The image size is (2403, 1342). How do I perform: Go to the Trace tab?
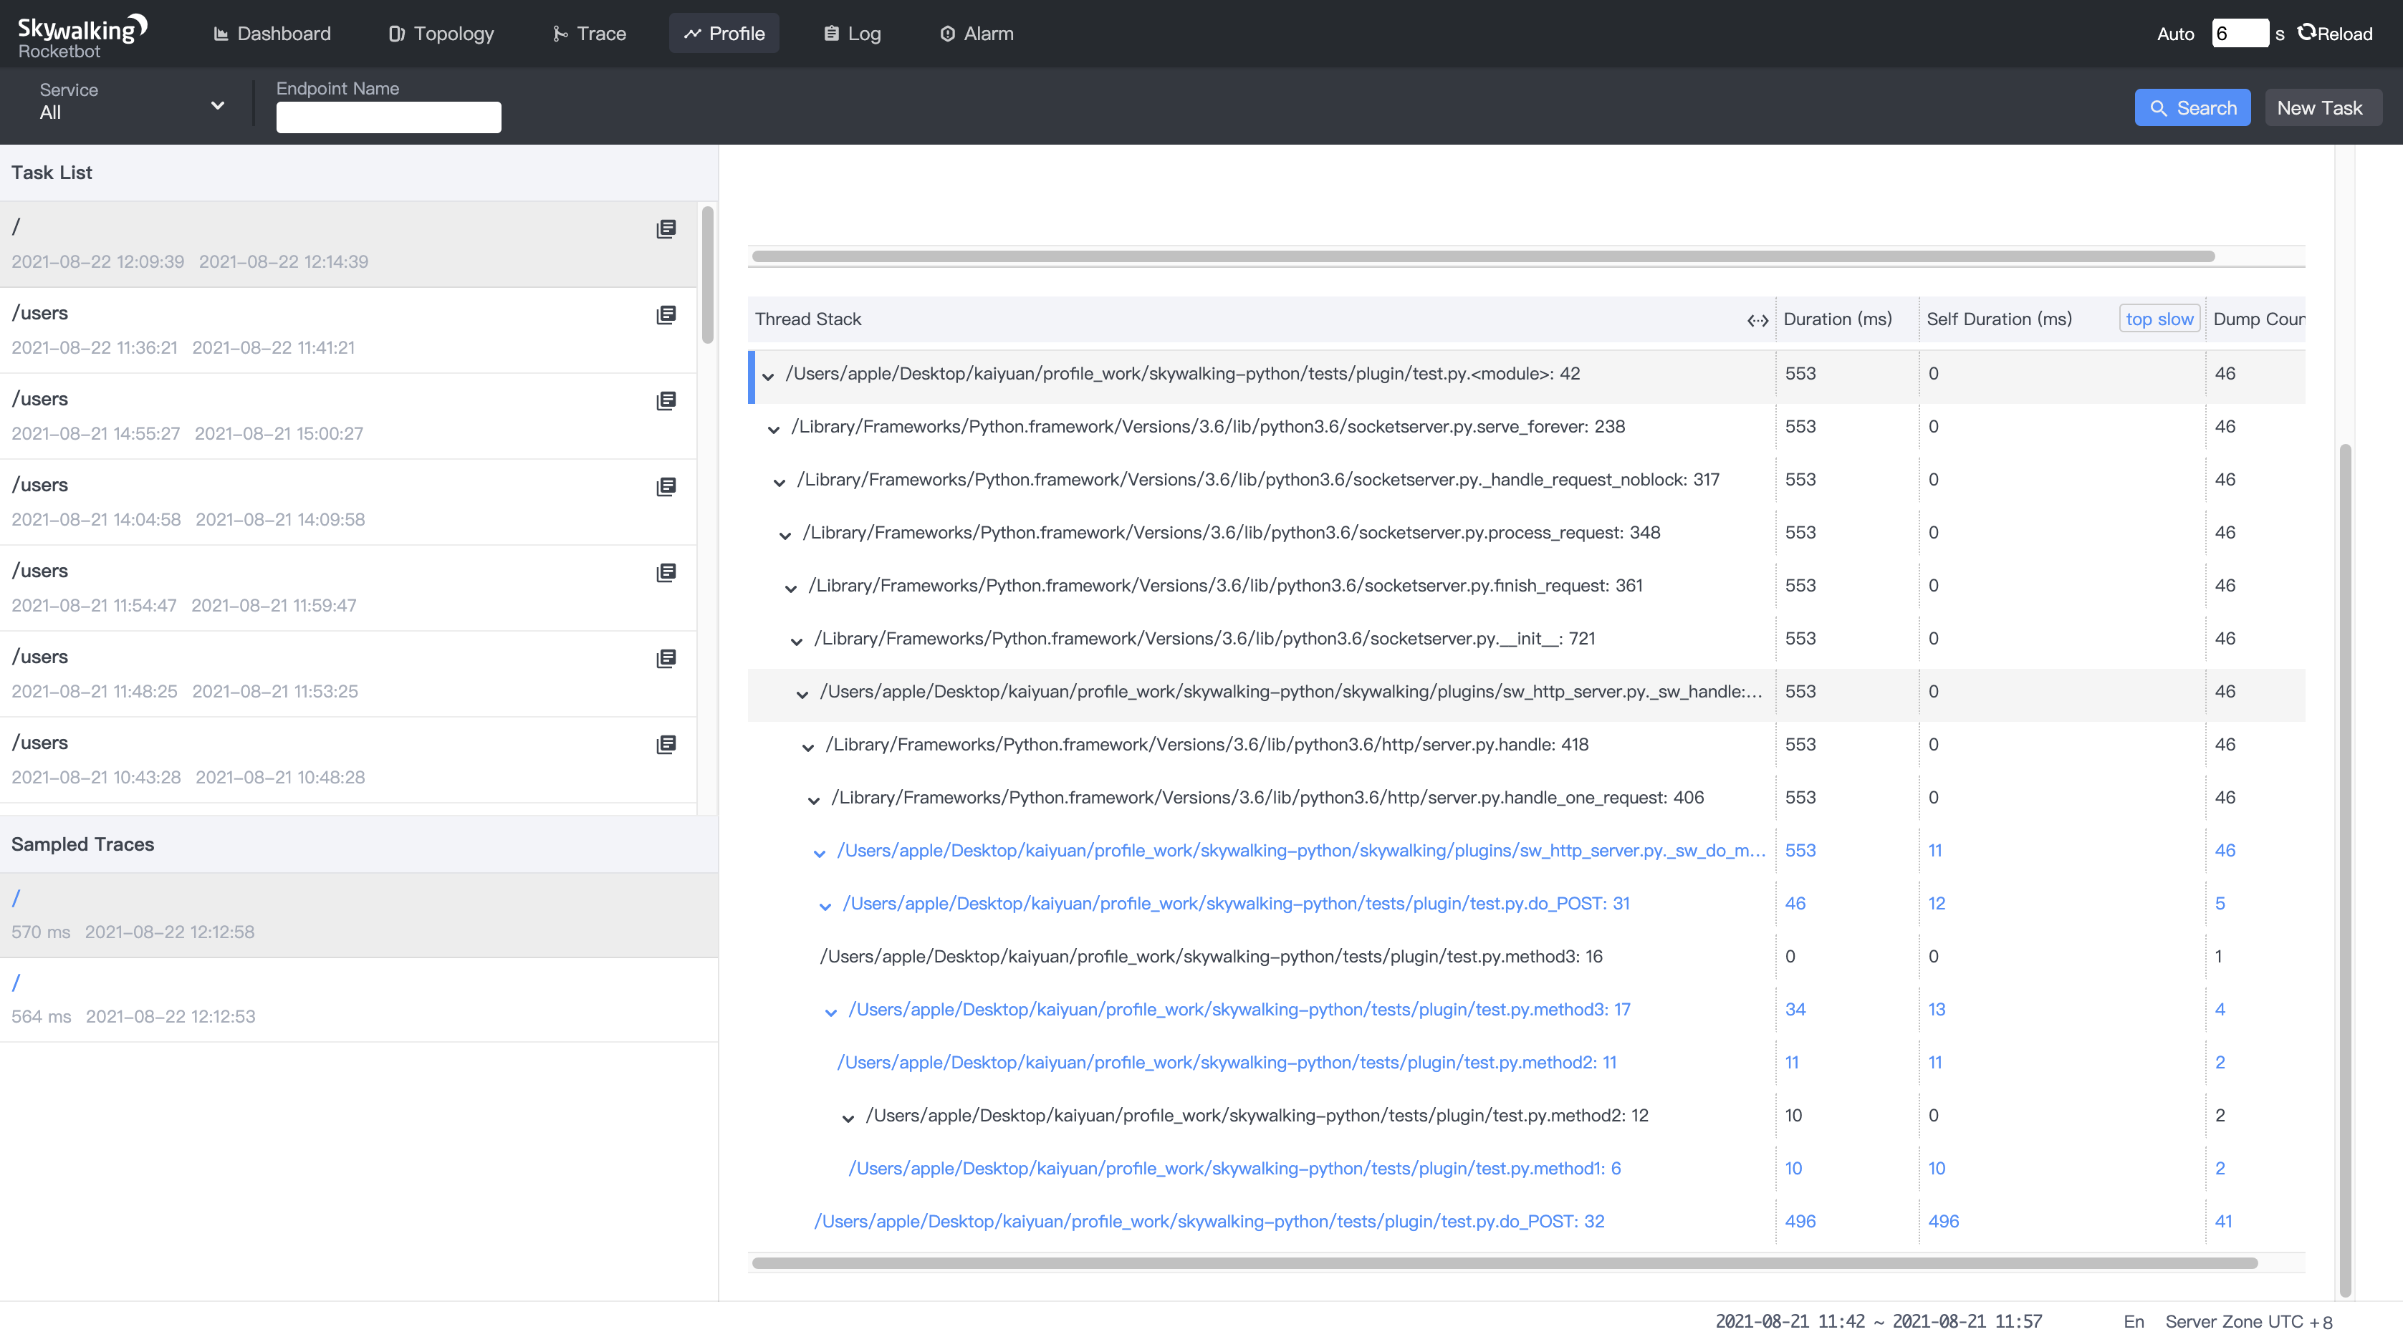589,34
